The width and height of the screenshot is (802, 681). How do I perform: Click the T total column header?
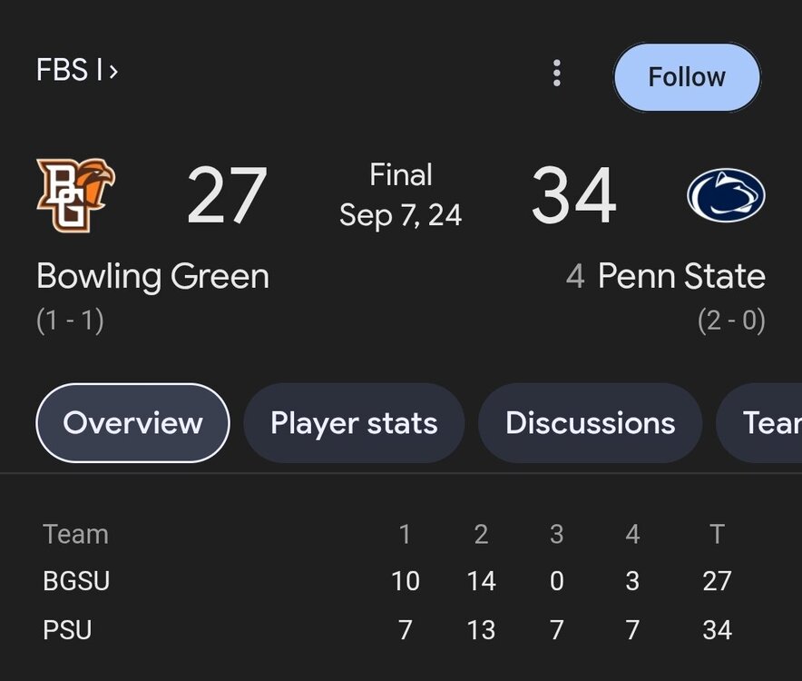[x=717, y=534]
